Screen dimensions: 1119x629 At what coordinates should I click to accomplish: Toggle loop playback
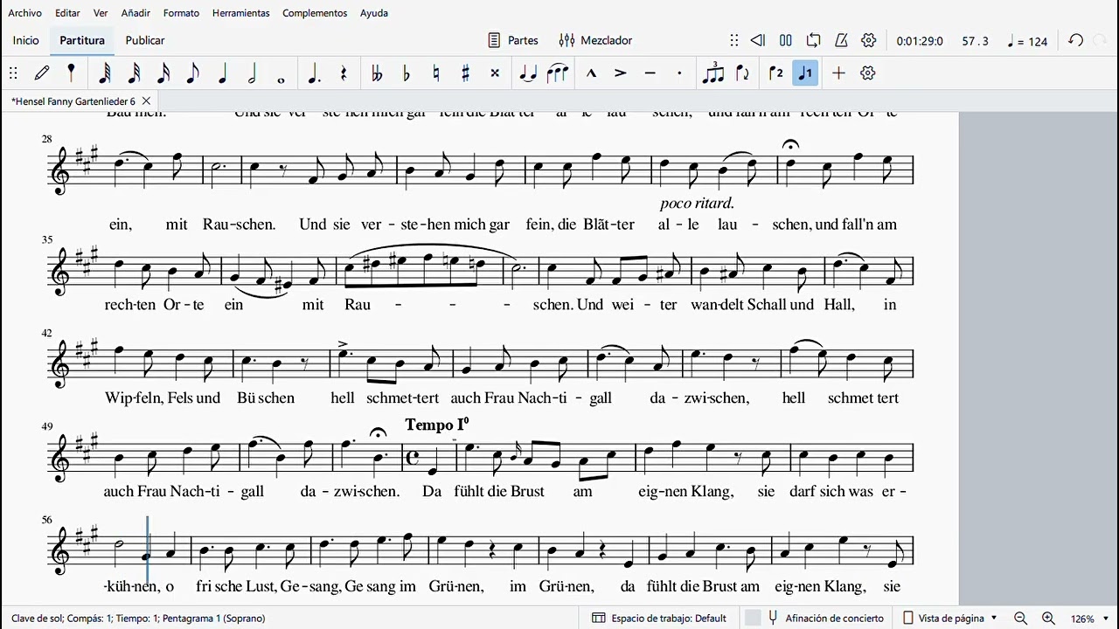[814, 40]
